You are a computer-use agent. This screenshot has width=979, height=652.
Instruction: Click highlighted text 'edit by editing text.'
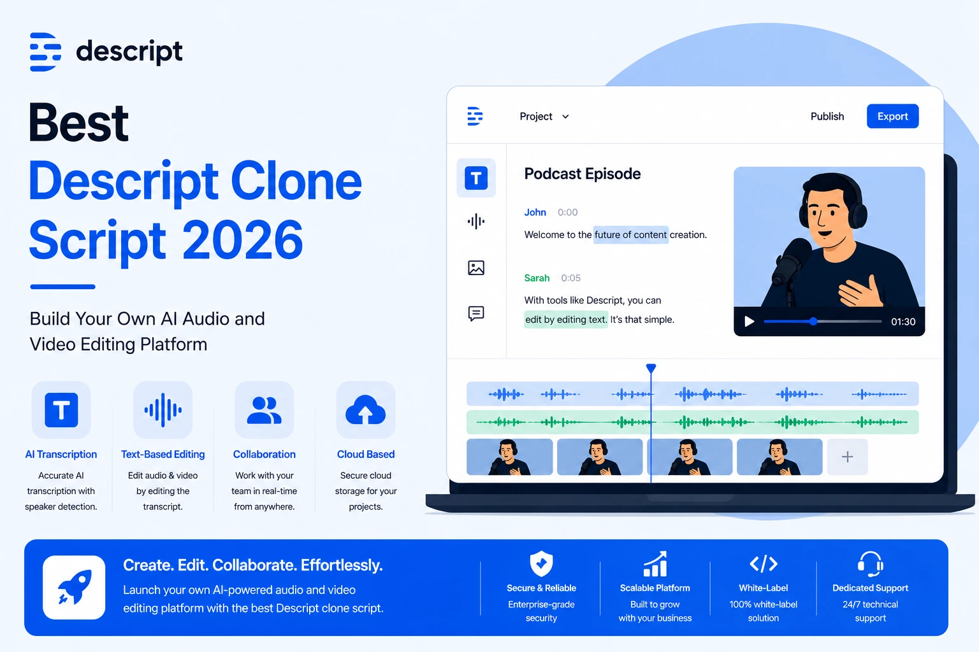[x=566, y=320]
